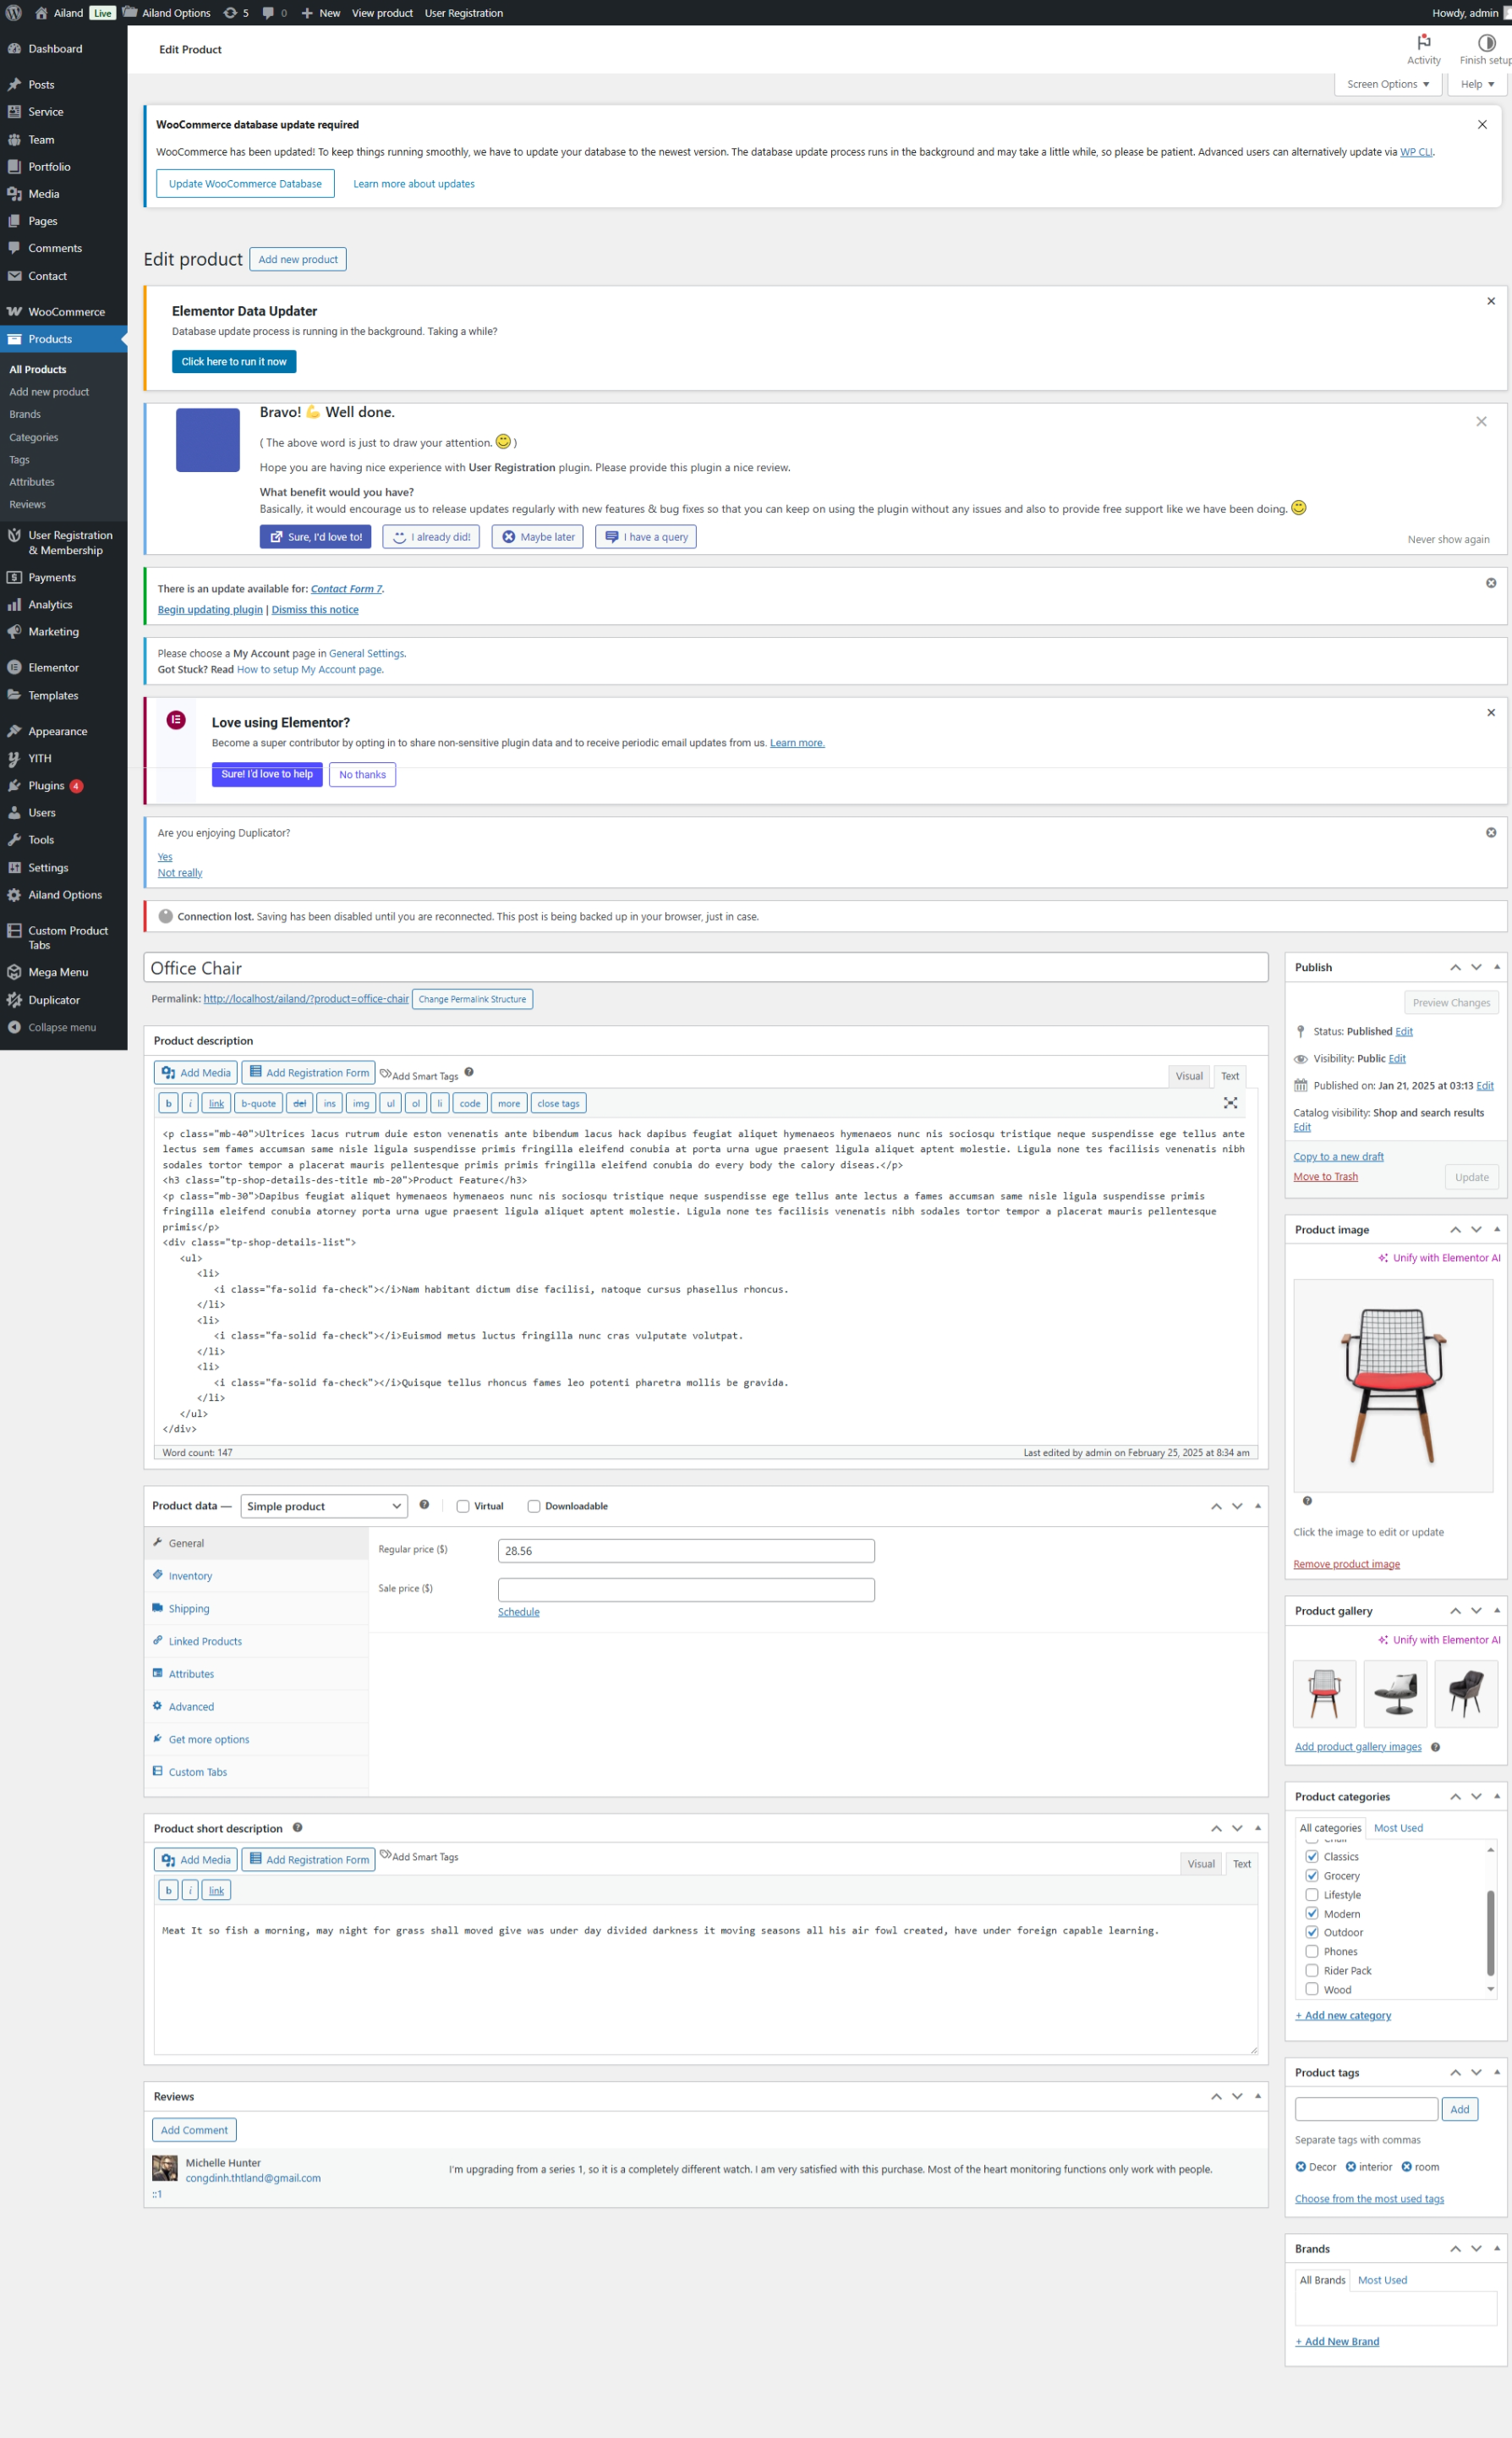The width and height of the screenshot is (1512, 2438).
Task: Click Update WooCommerce Database button
Action: click(x=245, y=184)
